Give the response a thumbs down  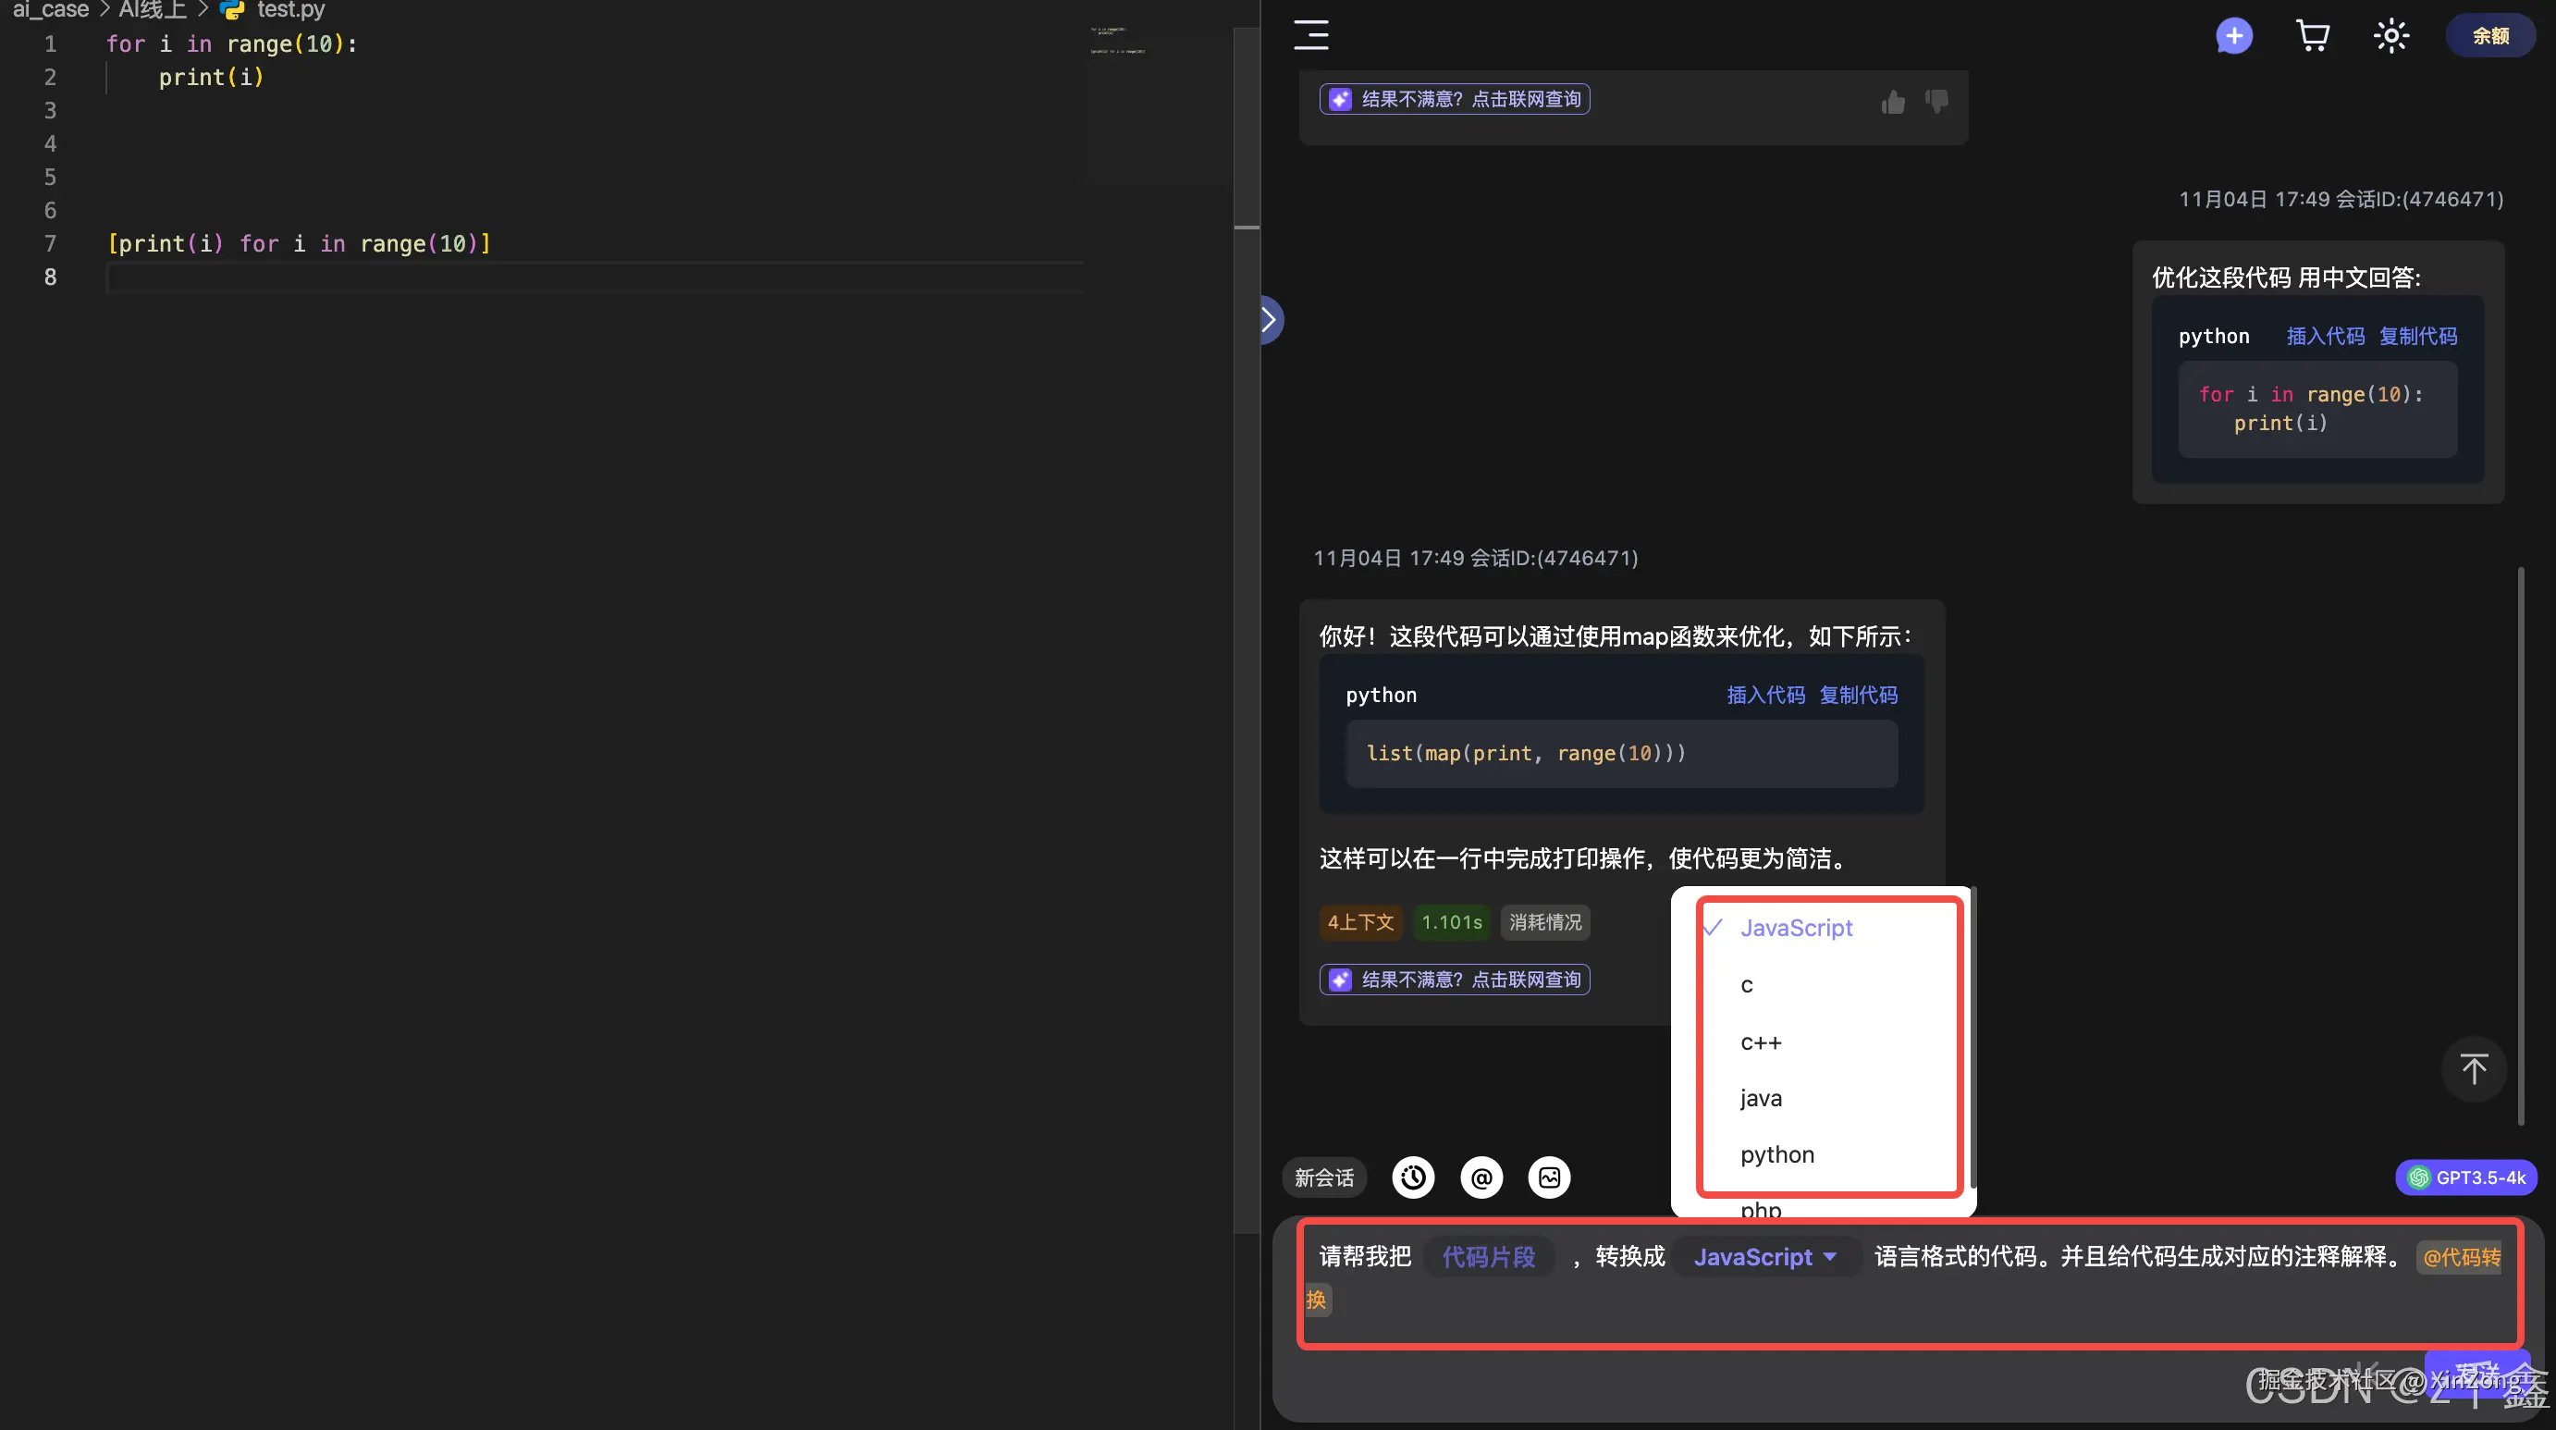pyautogui.click(x=1935, y=101)
